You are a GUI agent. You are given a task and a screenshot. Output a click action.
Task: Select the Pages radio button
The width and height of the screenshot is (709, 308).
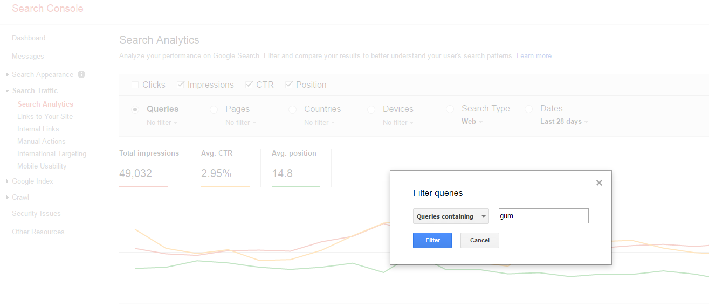[214, 109]
